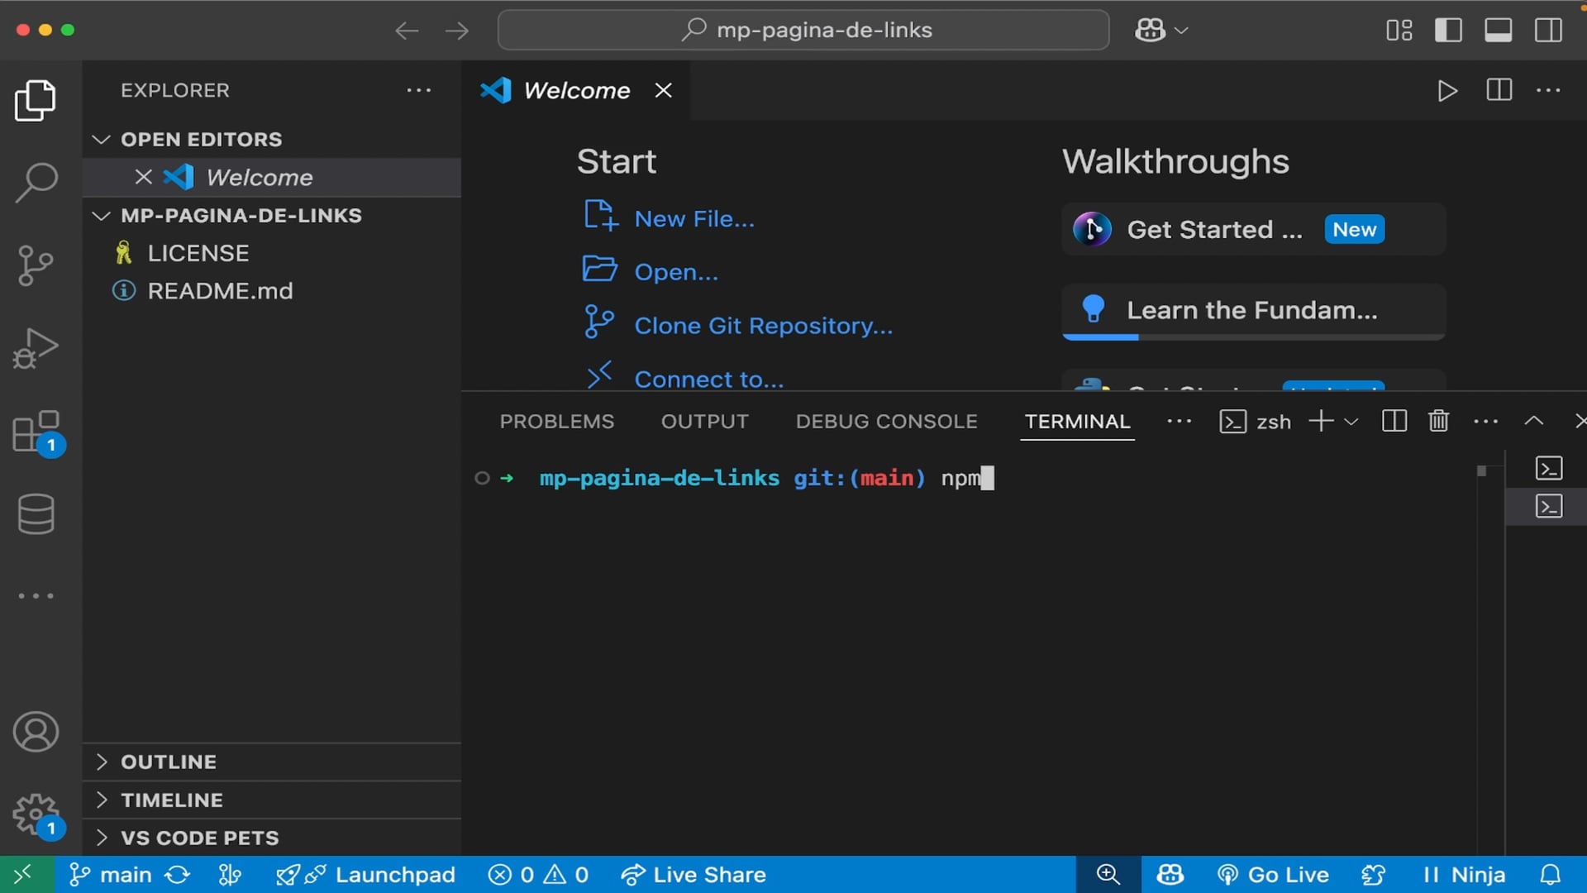Image resolution: width=1587 pixels, height=893 pixels.
Task: Click the Accounts profile icon
Action: coord(36,732)
